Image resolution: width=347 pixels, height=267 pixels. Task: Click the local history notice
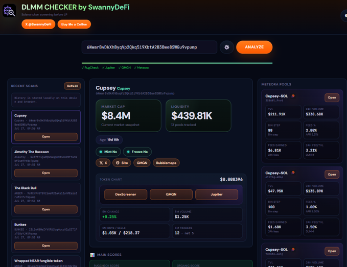(46, 100)
